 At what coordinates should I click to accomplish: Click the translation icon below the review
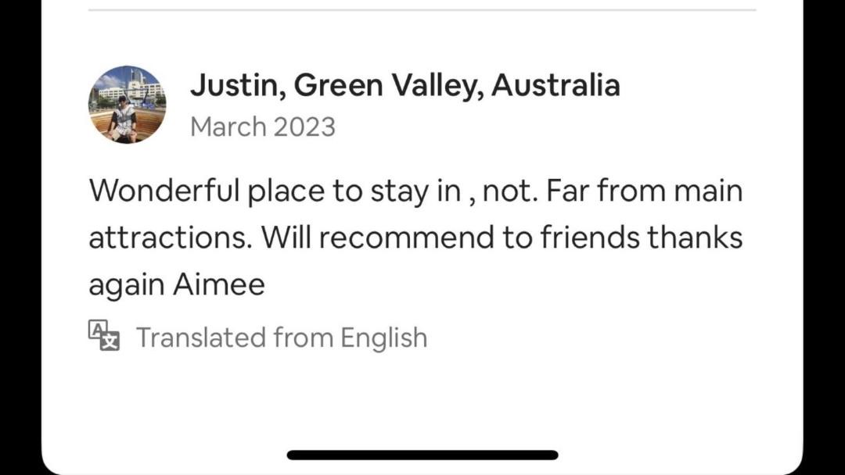click(x=104, y=336)
